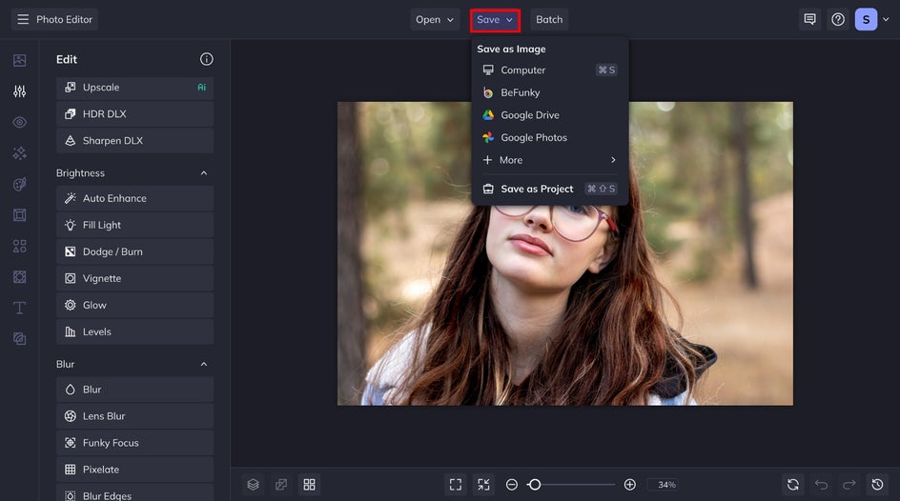Open the feedback chat icon
Image resolution: width=900 pixels, height=501 pixels.
pyautogui.click(x=809, y=19)
